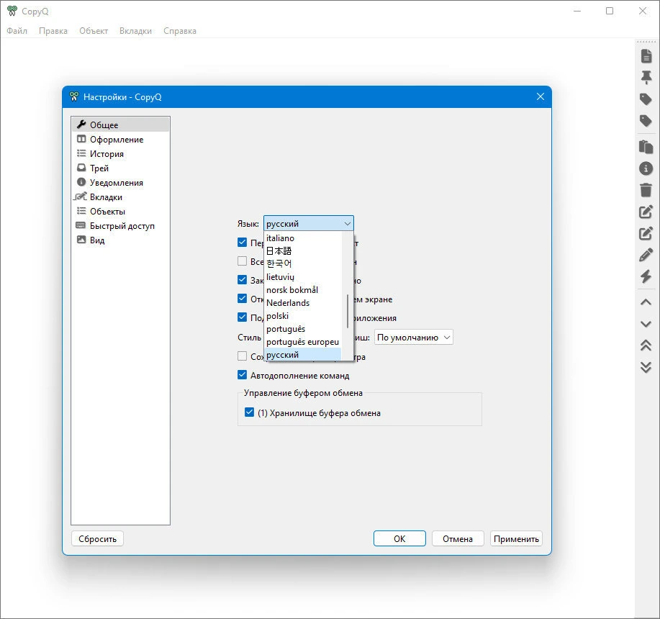Open the По умолчанию dropdown
Screen dimensions: 660x619
[x=414, y=338]
